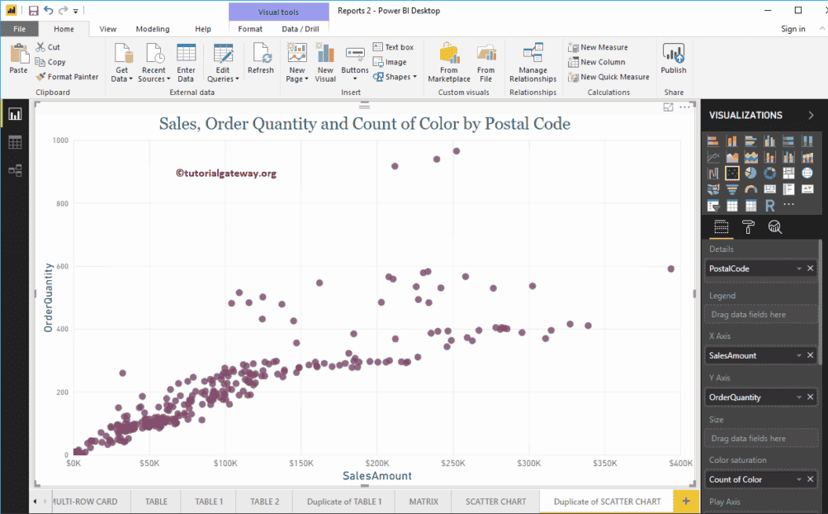
Task: Open the Modeling ribbon tab
Action: (152, 27)
